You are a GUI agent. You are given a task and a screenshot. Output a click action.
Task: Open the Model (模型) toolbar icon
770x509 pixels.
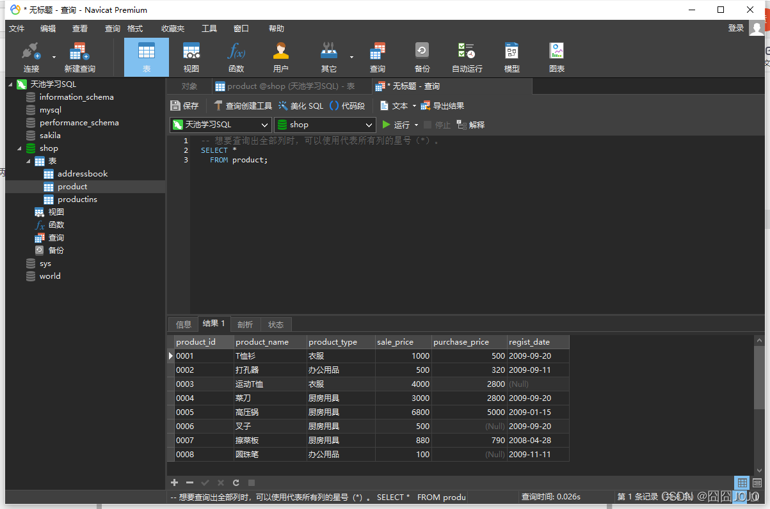tap(512, 58)
